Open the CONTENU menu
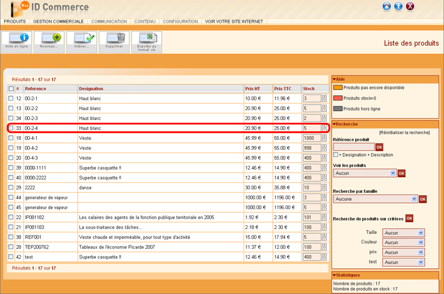The image size is (444, 294). (145, 22)
